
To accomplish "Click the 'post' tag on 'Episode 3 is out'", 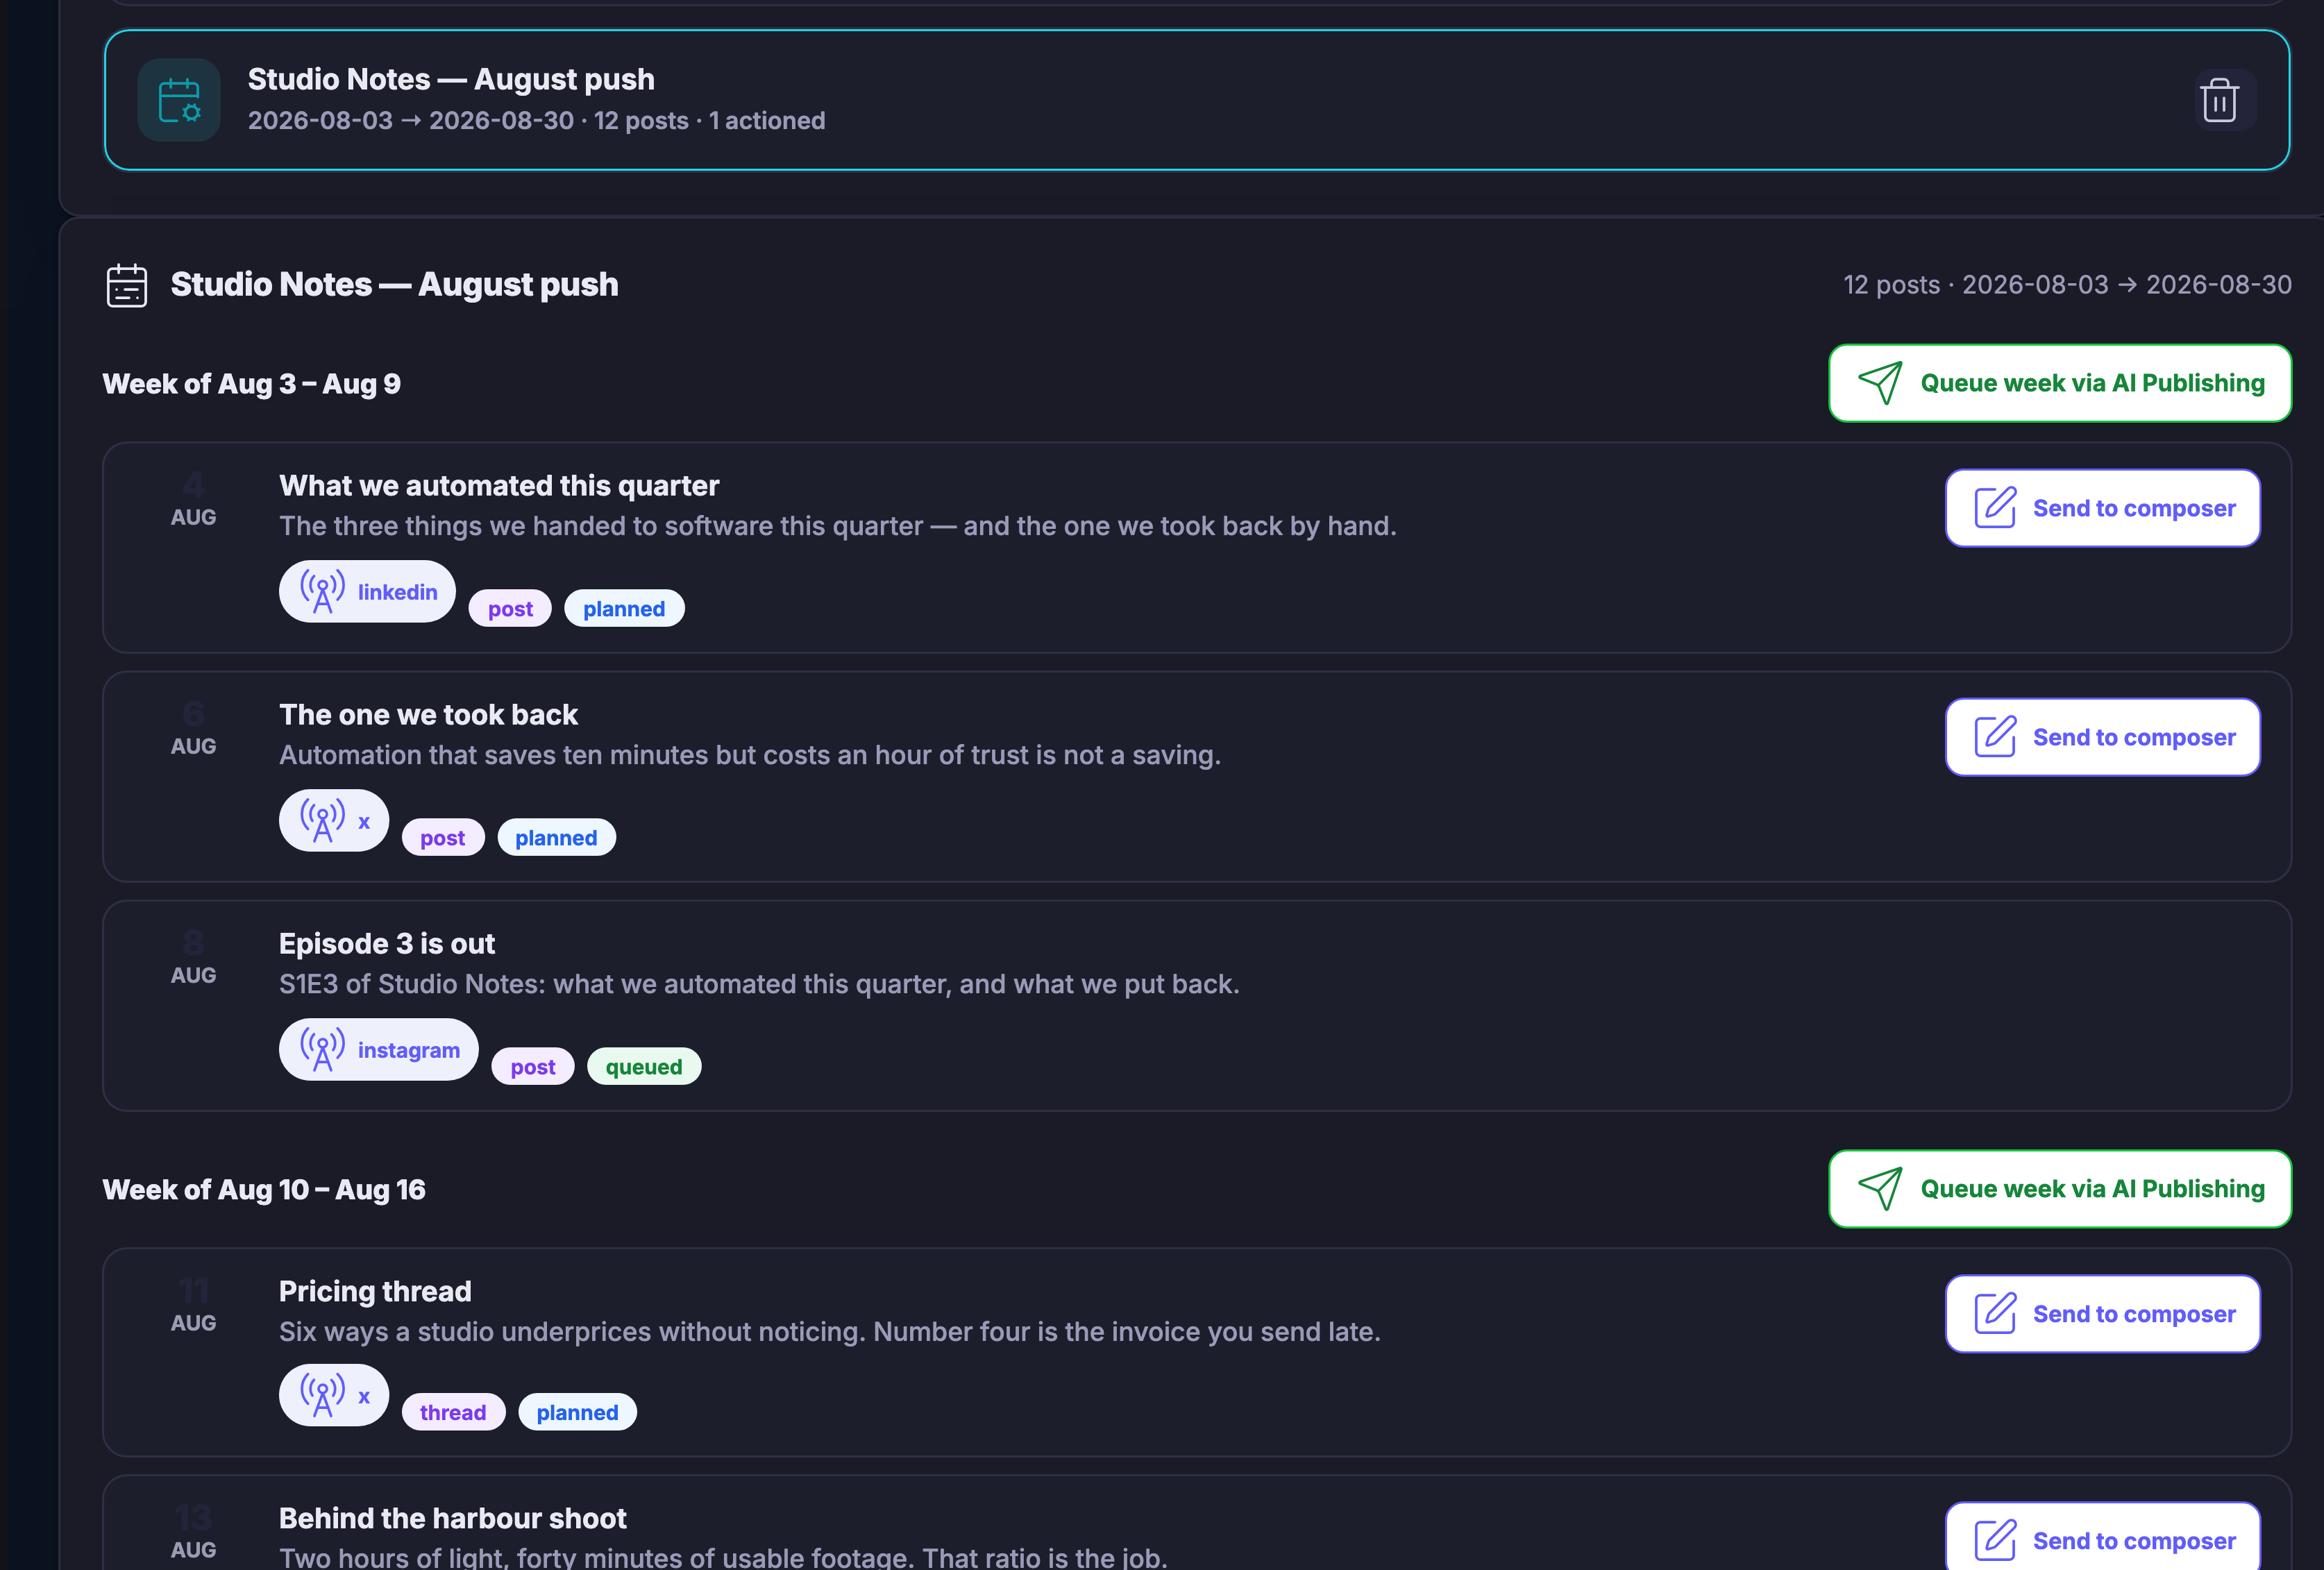I will coord(533,1067).
